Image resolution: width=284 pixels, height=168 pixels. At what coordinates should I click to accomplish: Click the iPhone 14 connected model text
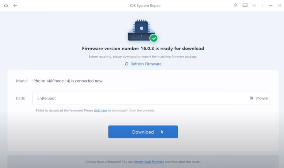67,81
